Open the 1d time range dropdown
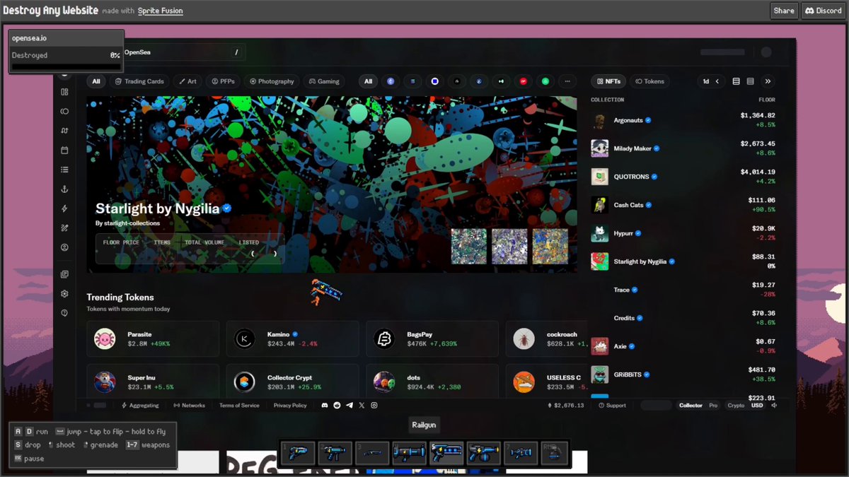Image resolution: width=849 pixels, height=477 pixels. pos(710,81)
